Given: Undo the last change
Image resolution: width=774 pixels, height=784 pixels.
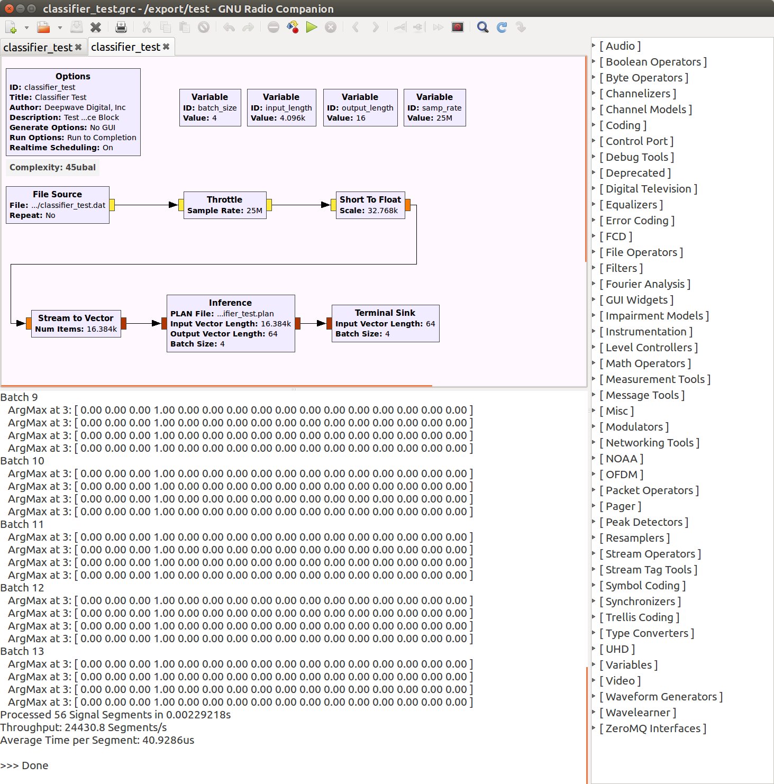Looking at the screenshot, I should (x=229, y=28).
